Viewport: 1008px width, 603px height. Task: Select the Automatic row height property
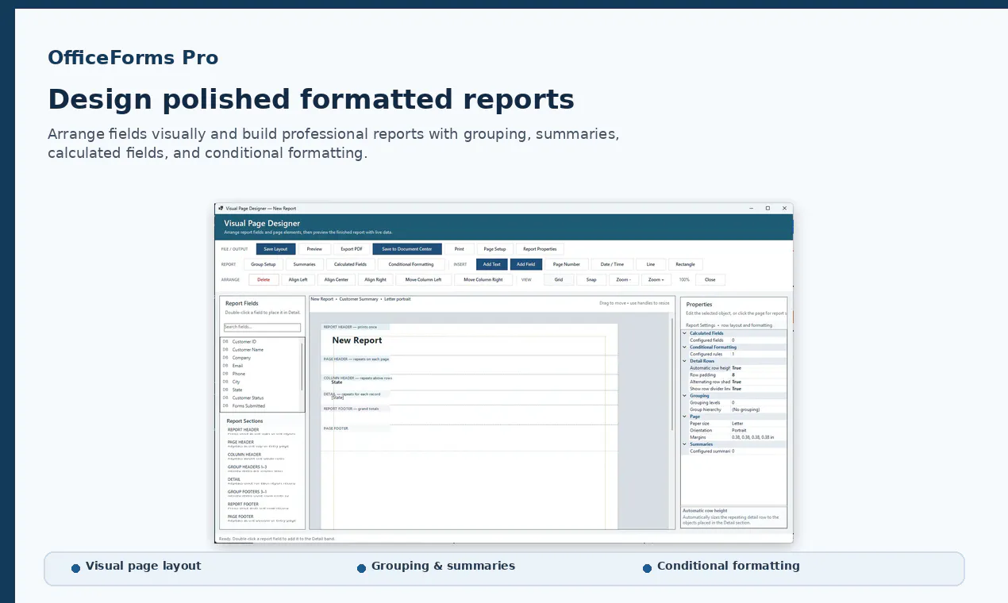(734, 368)
